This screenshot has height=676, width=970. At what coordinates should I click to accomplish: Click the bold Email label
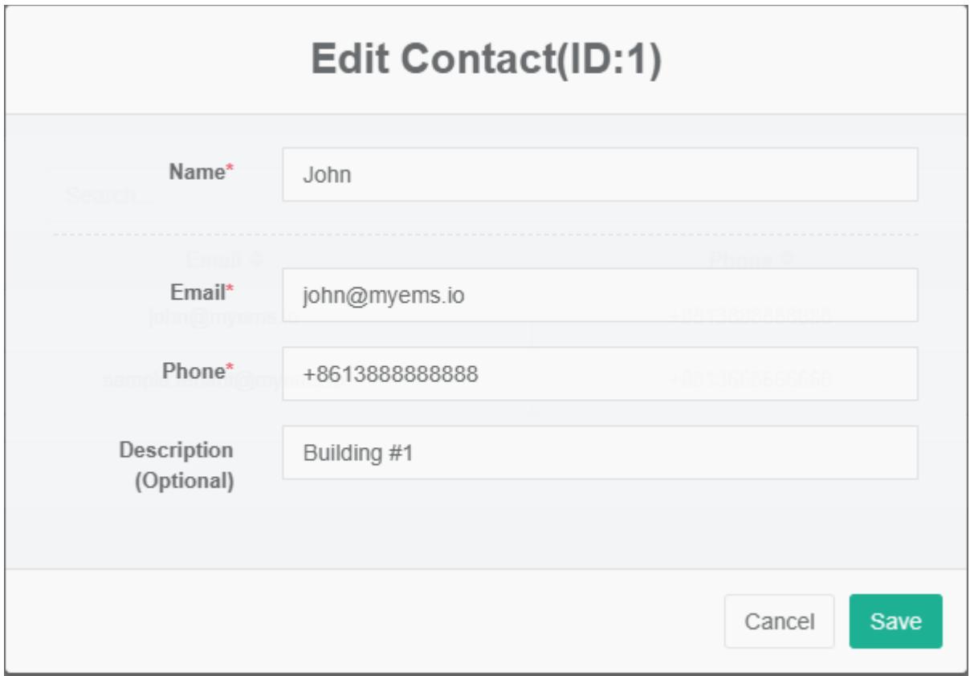click(196, 291)
